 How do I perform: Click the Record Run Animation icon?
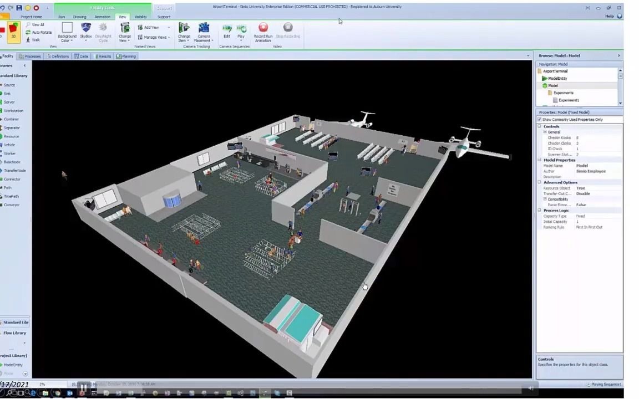pyautogui.click(x=262, y=30)
